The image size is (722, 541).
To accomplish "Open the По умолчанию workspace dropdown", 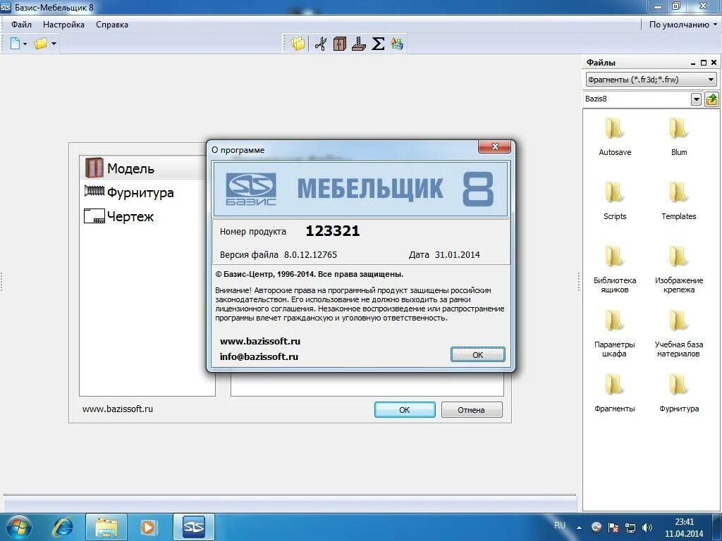I will pos(683,25).
